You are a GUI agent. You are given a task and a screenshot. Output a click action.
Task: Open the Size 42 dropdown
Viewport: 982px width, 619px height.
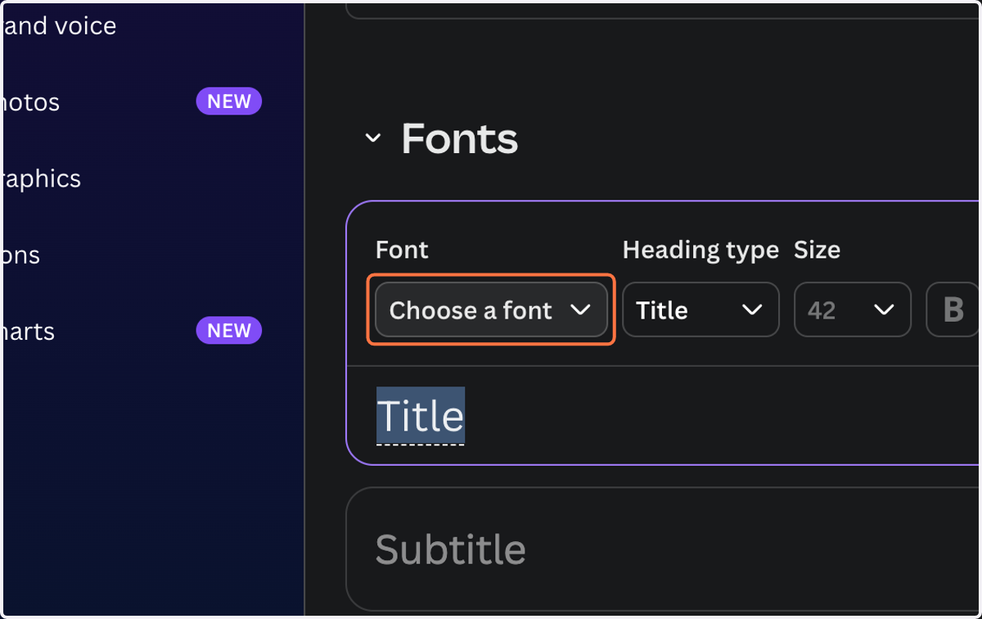pos(852,310)
